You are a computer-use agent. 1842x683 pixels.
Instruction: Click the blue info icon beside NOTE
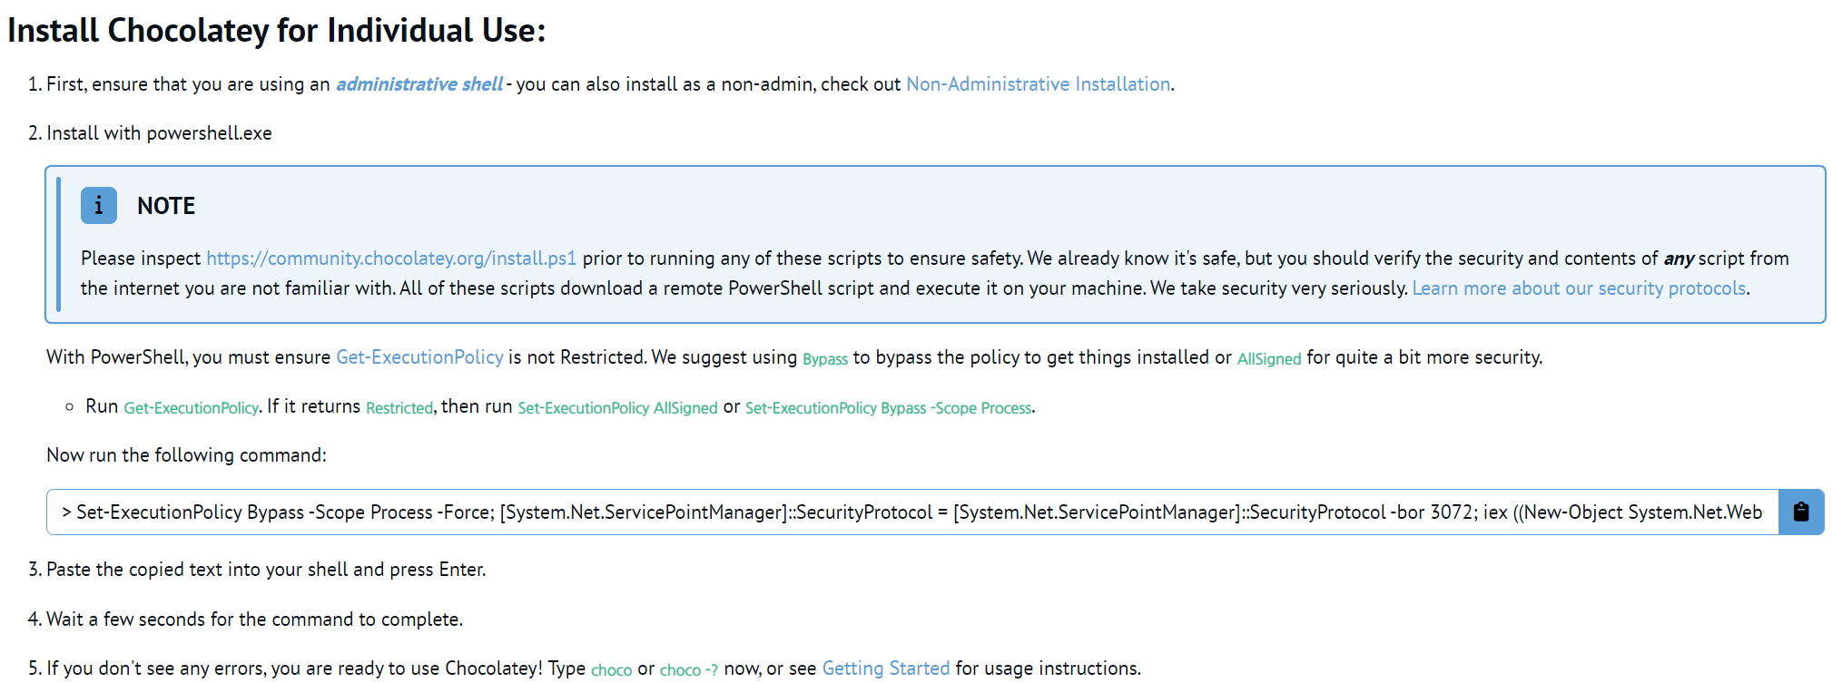[99, 206]
